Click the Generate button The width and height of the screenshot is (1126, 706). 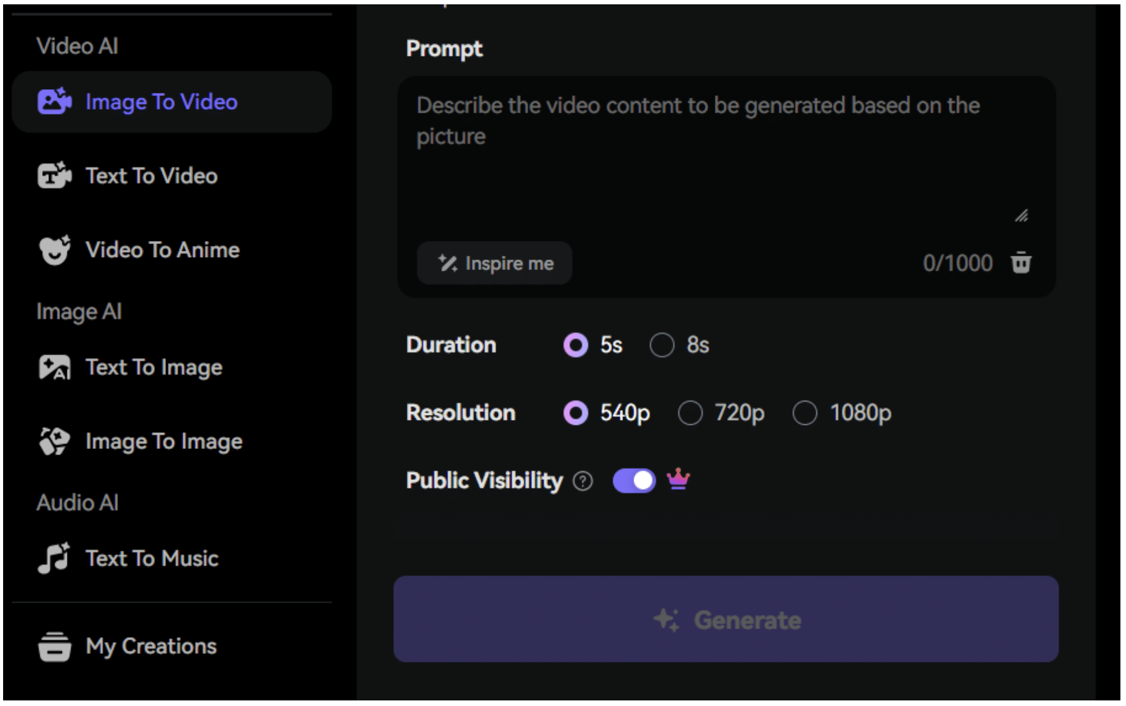[x=726, y=619]
